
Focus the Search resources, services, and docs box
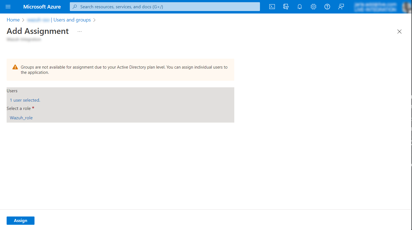pos(165,7)
